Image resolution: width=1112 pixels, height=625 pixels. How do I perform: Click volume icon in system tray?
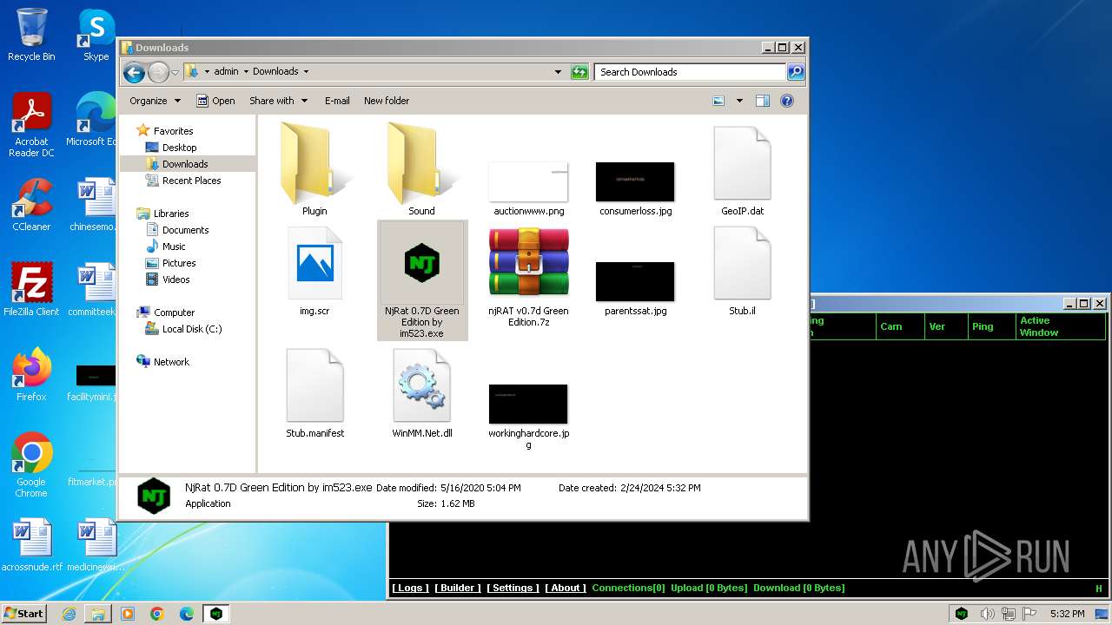[987, 614]
